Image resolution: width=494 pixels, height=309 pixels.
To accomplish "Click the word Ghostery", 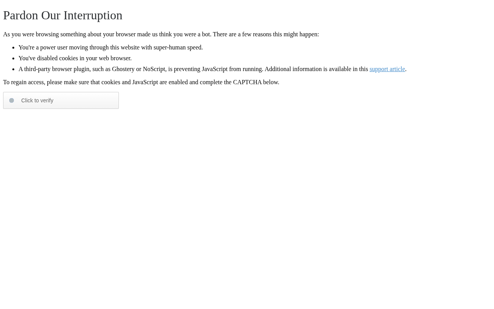I will pyautogui.click(x=123, y=69).
